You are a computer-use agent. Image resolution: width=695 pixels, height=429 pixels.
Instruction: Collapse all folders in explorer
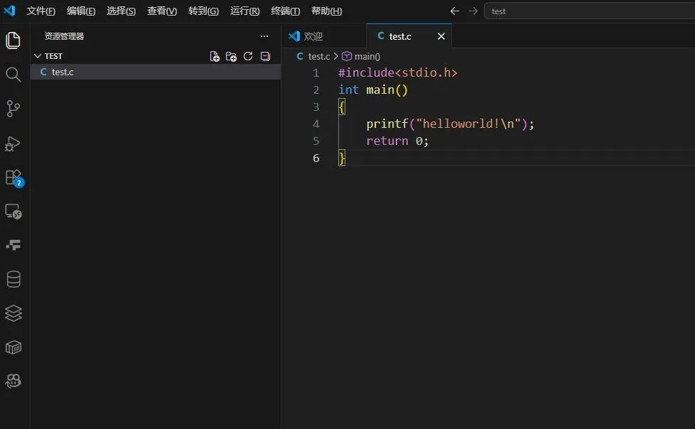[265, 56]
